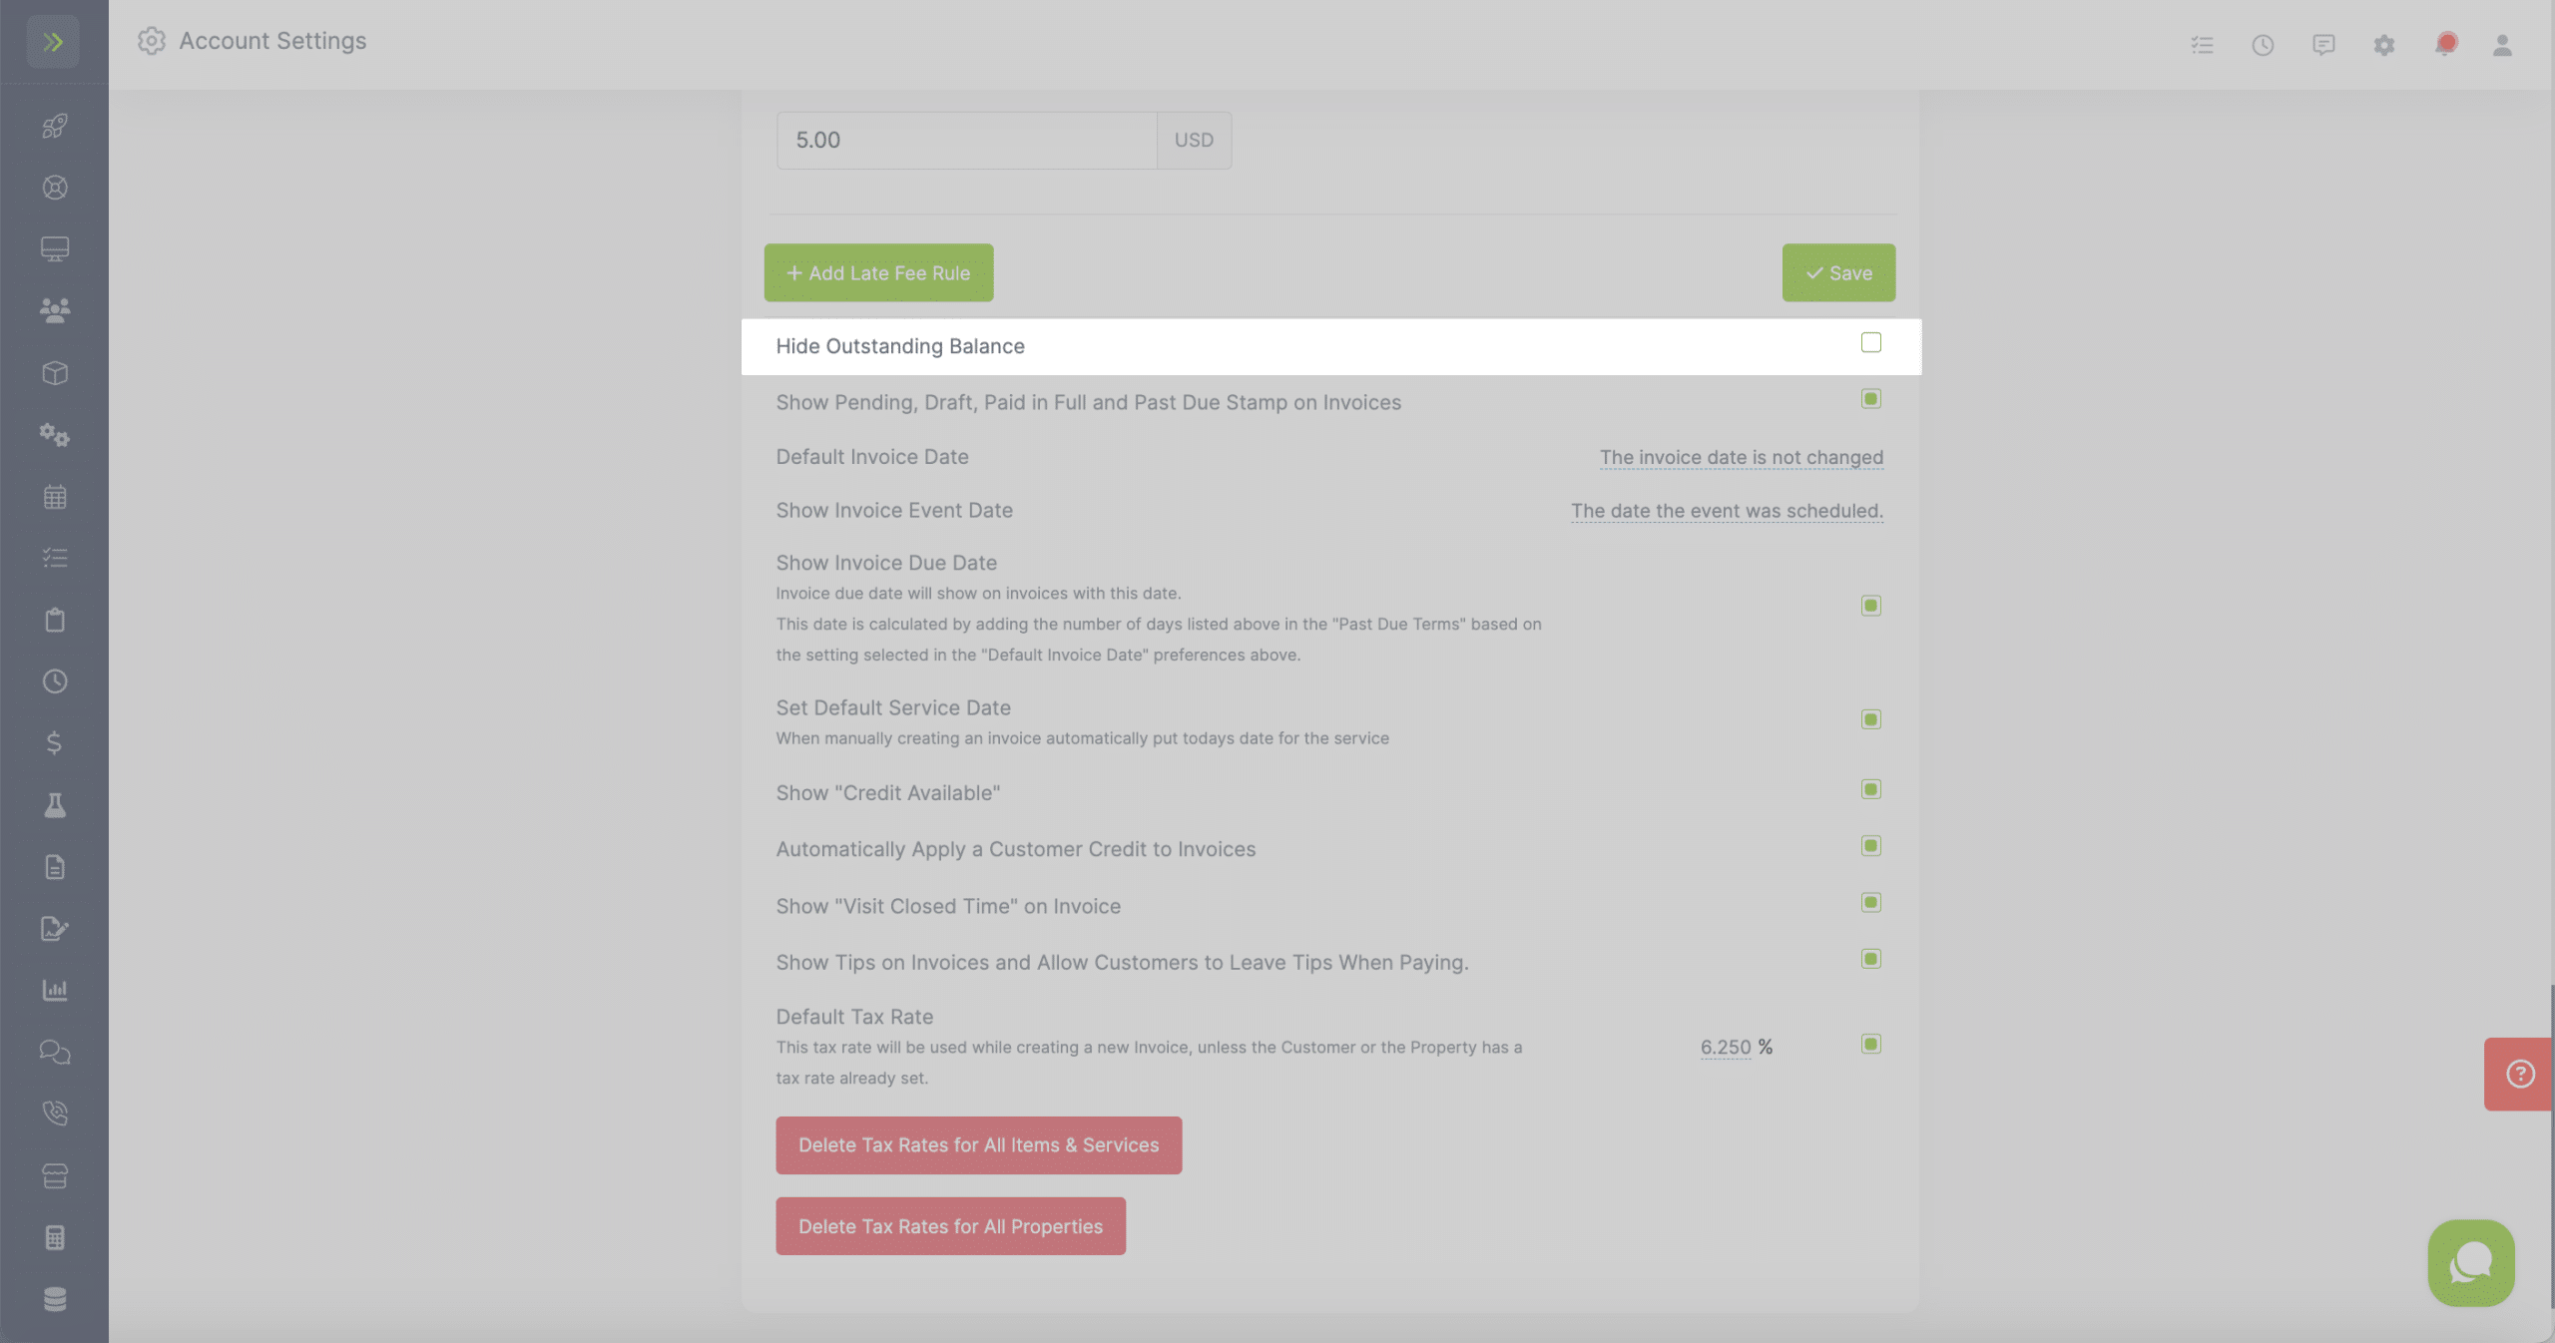Open the task list icon in top bar
Screen dimensions: 2555x1343
click(x=2202, y=45)
